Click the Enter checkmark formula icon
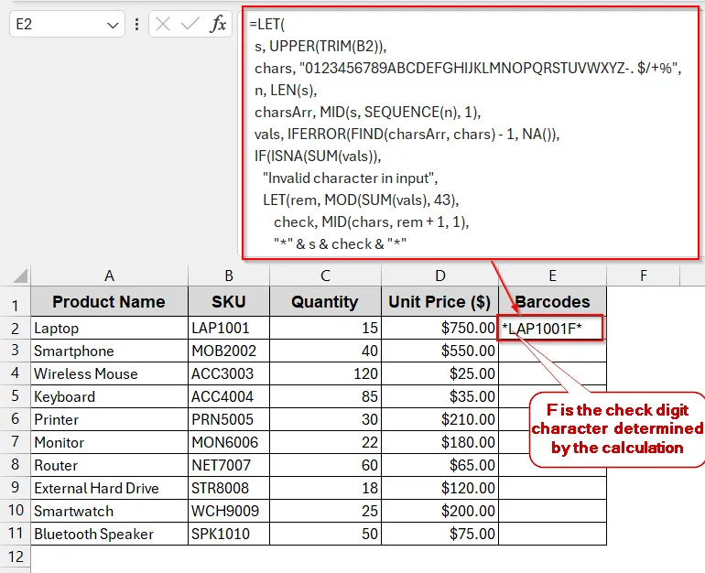The height and width of the screenshot is (573, 705). pyautogui.click(x=190, y=24)
